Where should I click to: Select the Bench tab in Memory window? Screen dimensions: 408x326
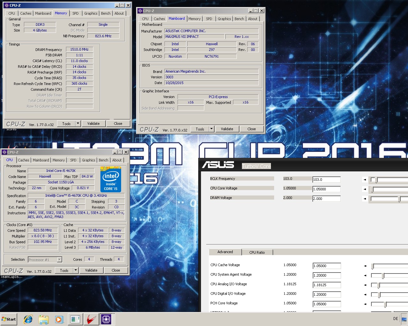pyautogui.click(x=106, y=13)
